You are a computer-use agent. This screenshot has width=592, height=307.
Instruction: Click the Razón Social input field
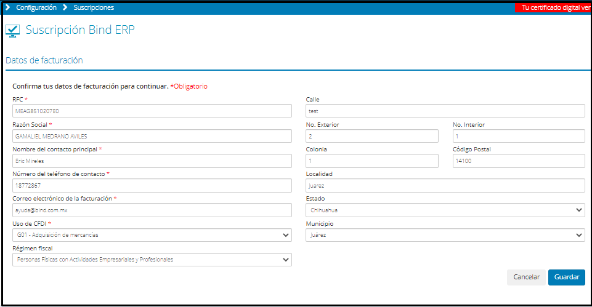[x=152, y=136]
